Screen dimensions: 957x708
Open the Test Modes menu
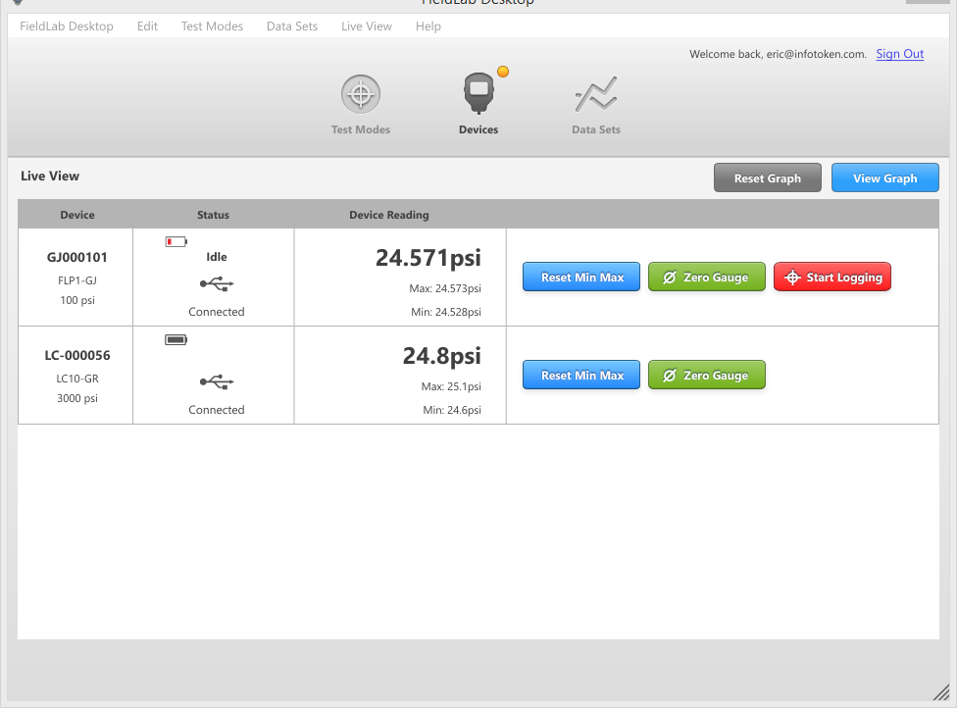click(x=212, y=26)
